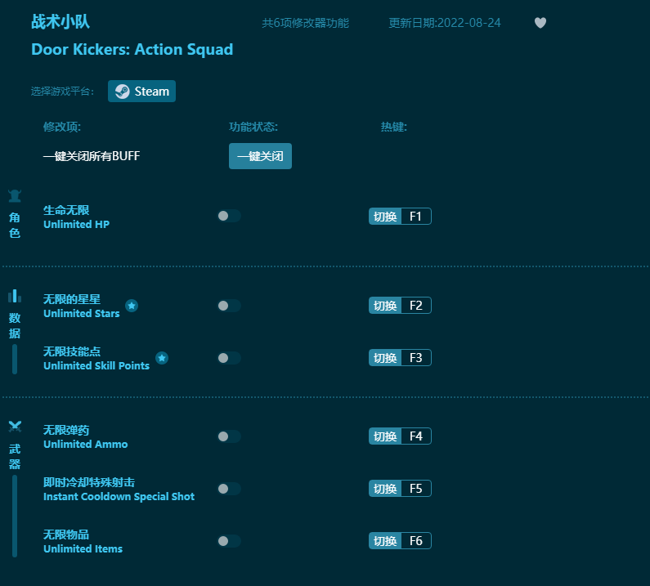Click the Door Kickers: Action Squad title
Image resolution: width=650 pixels, height=586 pixels.
click(x=132, y=49)
